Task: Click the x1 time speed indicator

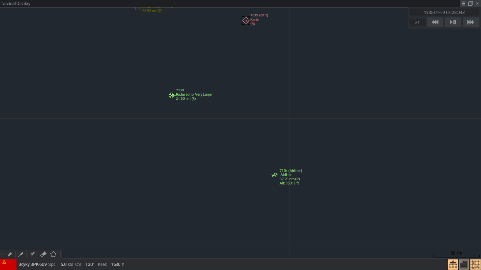Action: (417, 22)
